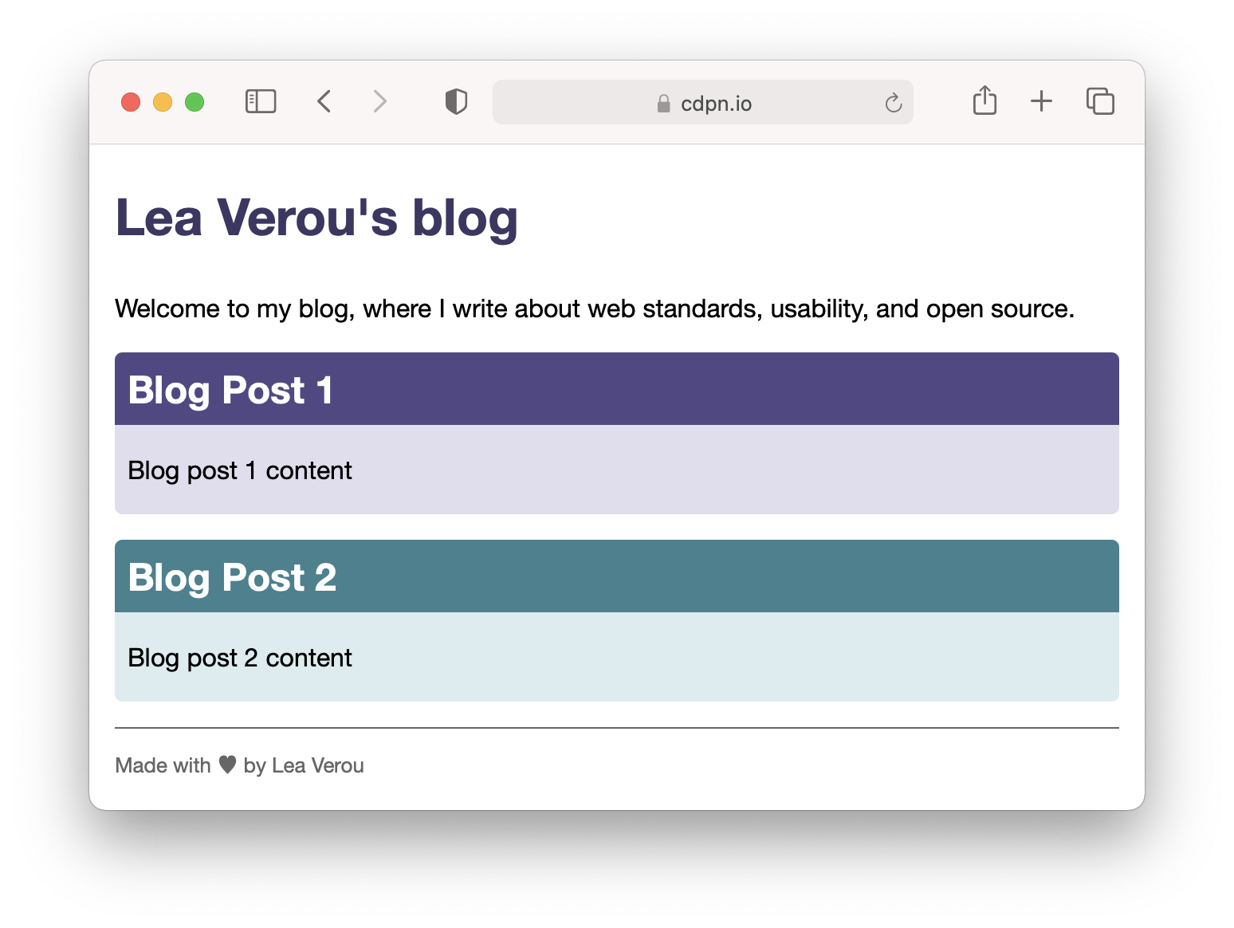Viewport: 1234px width, 928px height.
Task: Go back to previous page
Action: pyautogui.click(x=324, y=101)
